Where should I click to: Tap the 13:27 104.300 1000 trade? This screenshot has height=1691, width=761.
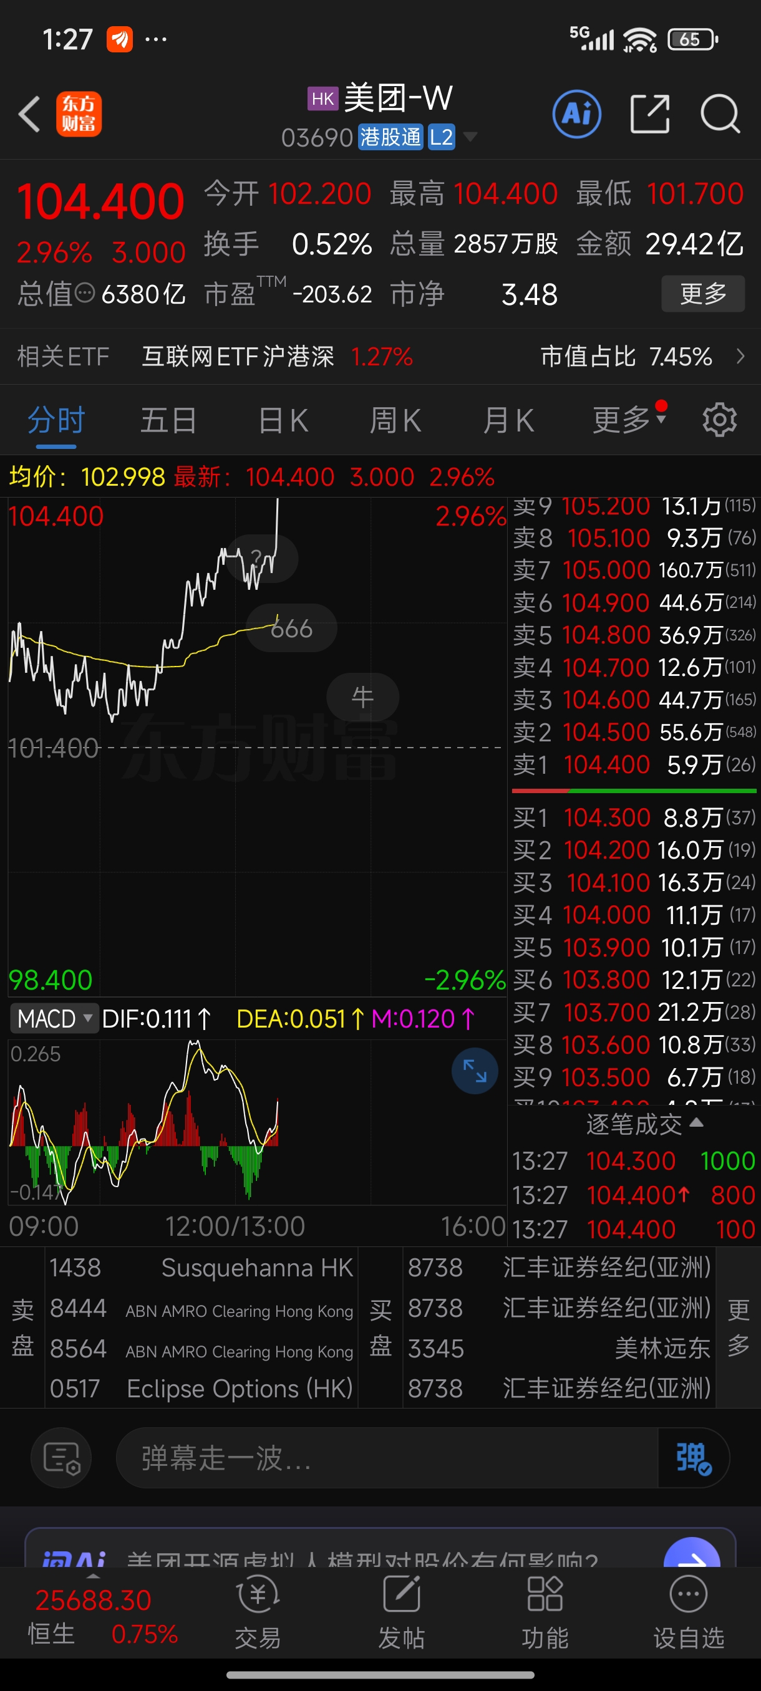click(x=634, y=1160)
